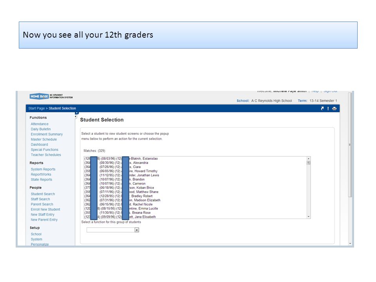Select the Howard Timothy student row

(195, 171)
